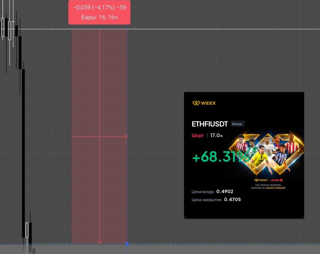
Task: Click the ETHFIUSDT pair title
Action: tap(210, 124)
